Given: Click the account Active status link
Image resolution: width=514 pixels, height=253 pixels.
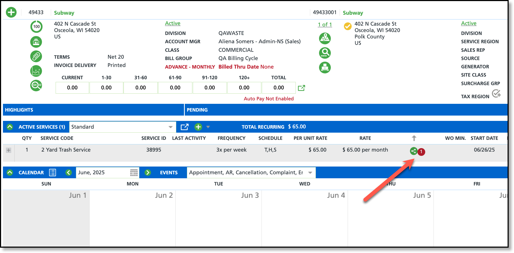Looking at the screenshot, I should point(172,23).
